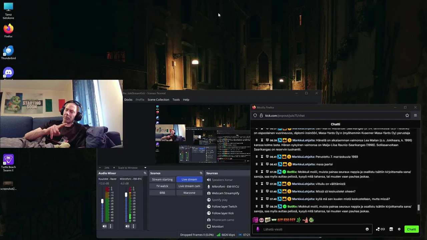Switch to the Warzone scene

189,193
